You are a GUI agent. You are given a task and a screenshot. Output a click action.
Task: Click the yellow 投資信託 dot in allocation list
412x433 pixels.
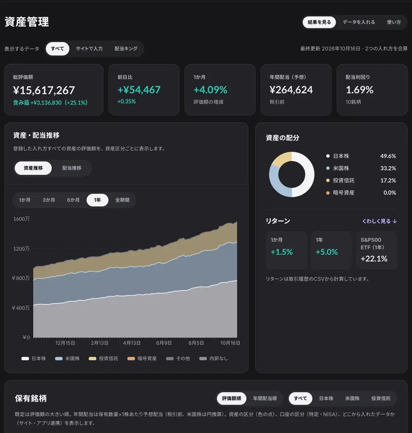click(x=328, y=180)
